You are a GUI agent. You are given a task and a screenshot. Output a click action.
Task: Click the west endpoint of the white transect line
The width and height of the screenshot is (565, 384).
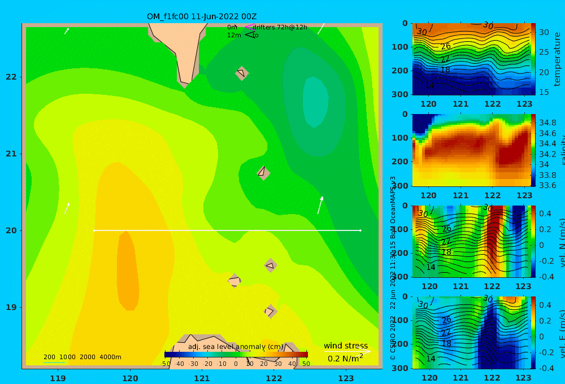pos(94,230)
